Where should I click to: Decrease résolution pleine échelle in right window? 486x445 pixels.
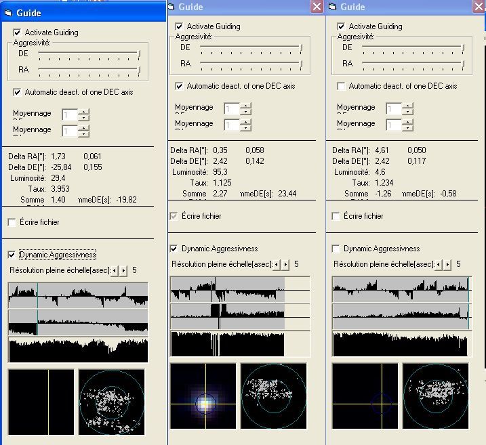coord(439,265)
